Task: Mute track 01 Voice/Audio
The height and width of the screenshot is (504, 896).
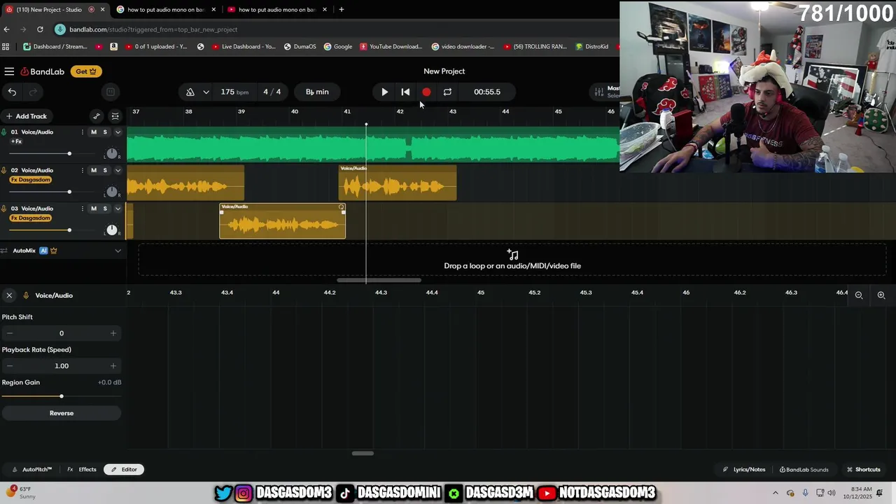Action: [94, 132]
